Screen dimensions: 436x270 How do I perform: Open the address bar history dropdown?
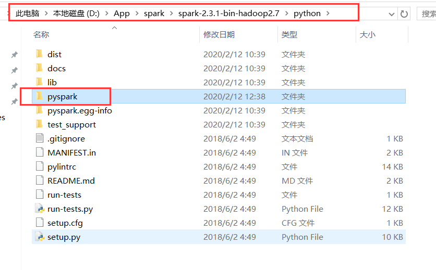click(x=392, y=14)
